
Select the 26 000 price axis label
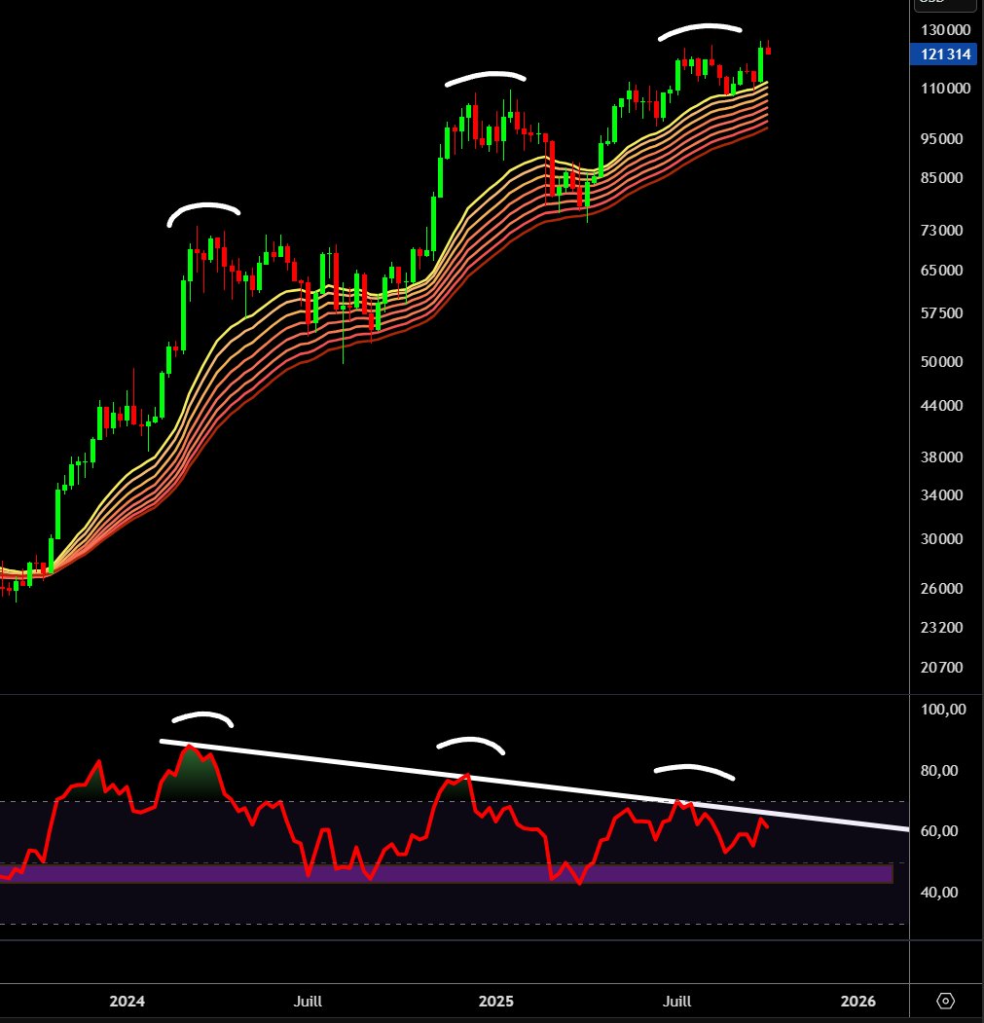point(941,589)
